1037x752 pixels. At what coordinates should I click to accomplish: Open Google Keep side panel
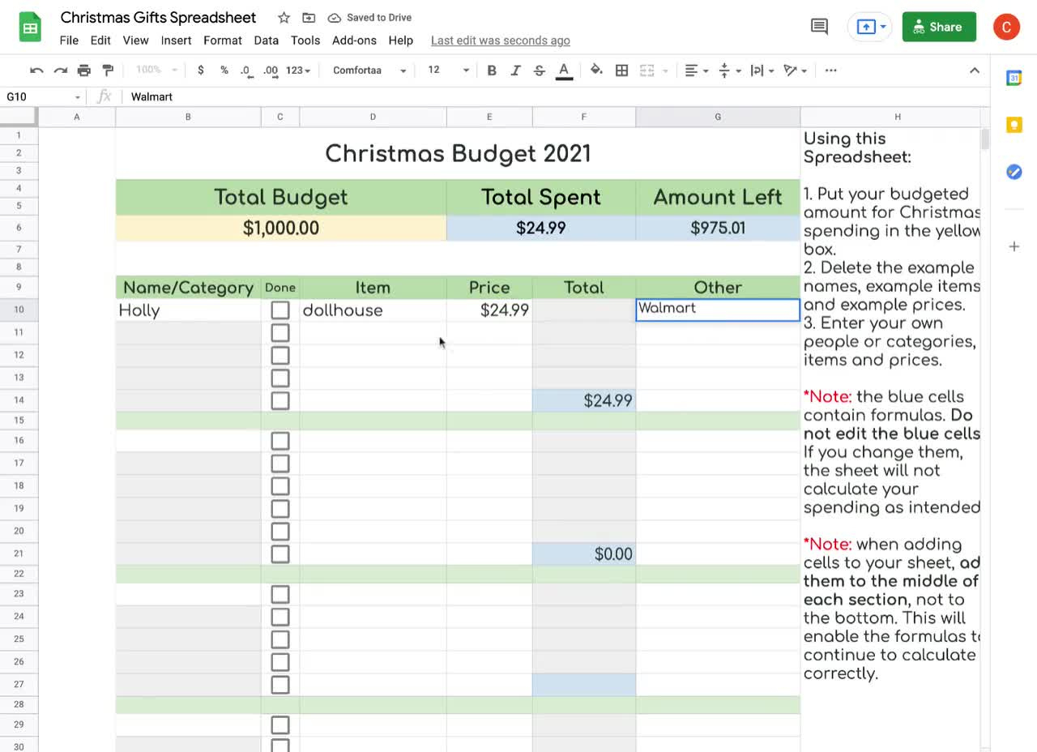coord(1014,125)
